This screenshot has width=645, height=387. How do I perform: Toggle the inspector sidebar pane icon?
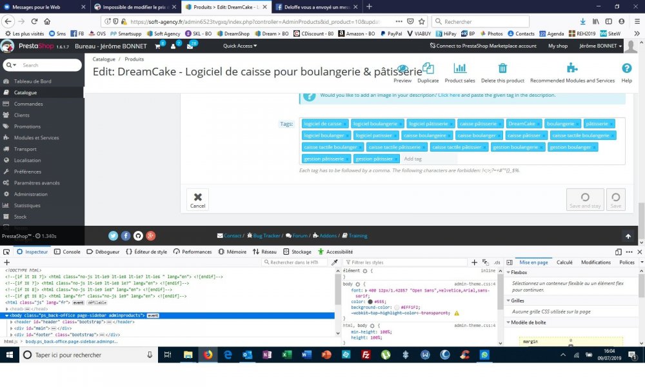pos(510,263)
